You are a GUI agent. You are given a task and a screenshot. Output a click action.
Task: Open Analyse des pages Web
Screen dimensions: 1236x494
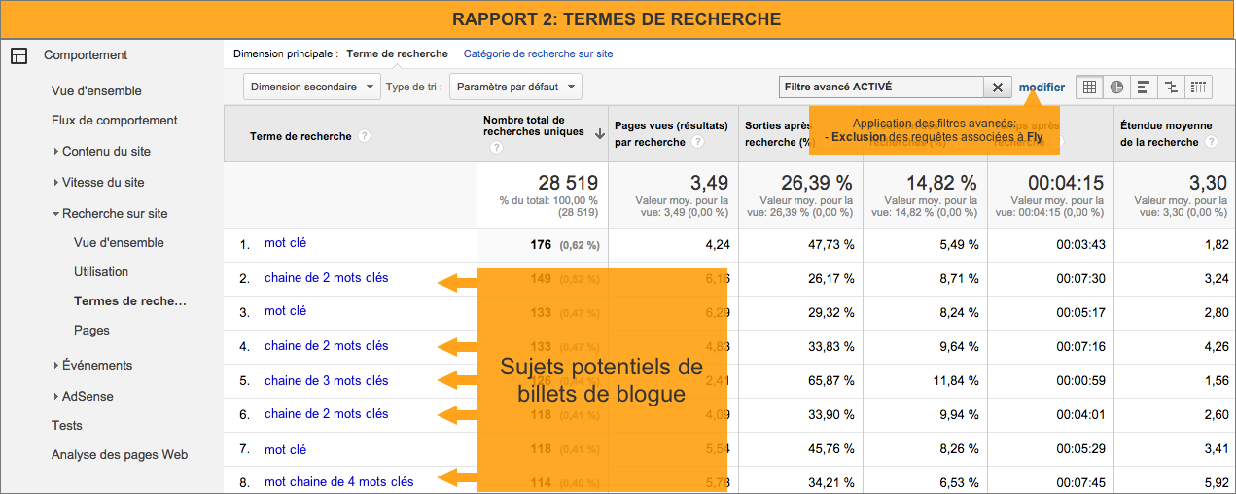click(x=120, y=455)
